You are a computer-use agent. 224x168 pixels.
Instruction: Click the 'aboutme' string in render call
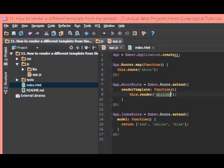click(x=163, y=95)
